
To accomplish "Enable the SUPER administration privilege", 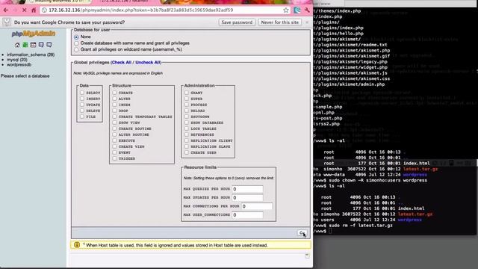I will [187, 99].
